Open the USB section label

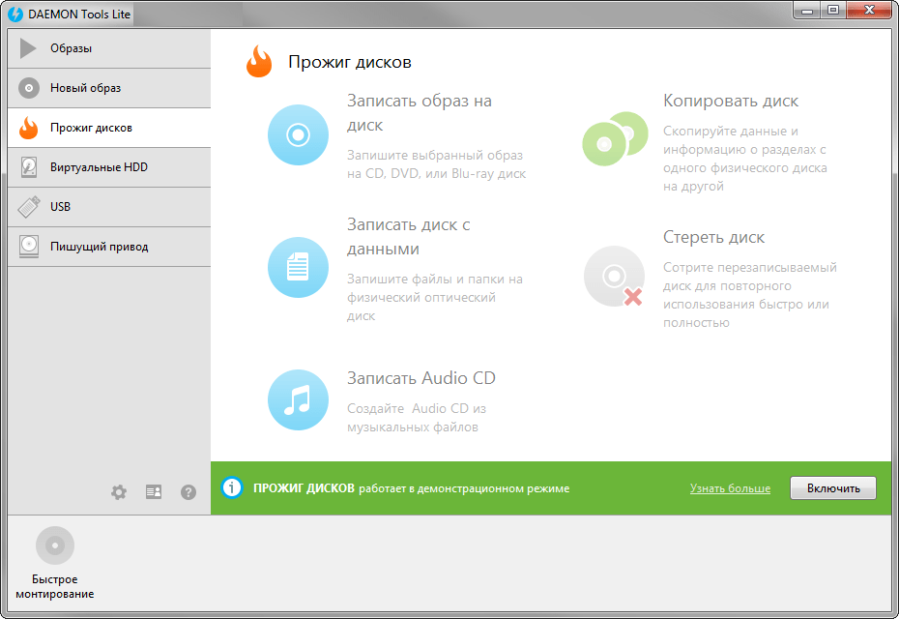pyautogui.click(x=60, y=207)
